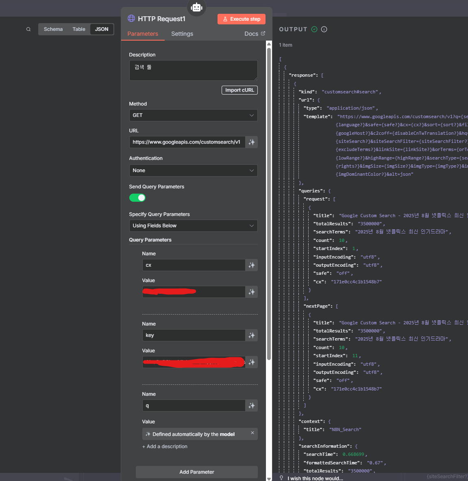Click the name field containing 'key'
The image size is (468, 481).
194,335
